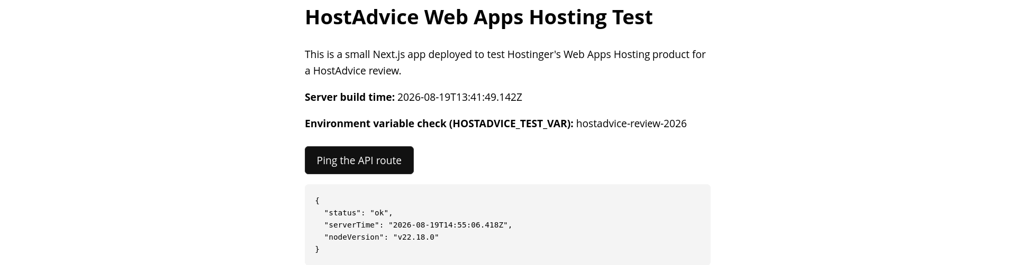This screenshot has height=265, width=1016.
Task: Click the Ping the API route button
Action: pos(359,160)
